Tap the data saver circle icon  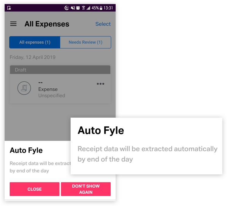pyautogui.click(x=66, y=8)
